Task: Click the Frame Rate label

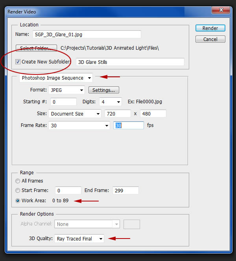Action: (x=34, y=125)
